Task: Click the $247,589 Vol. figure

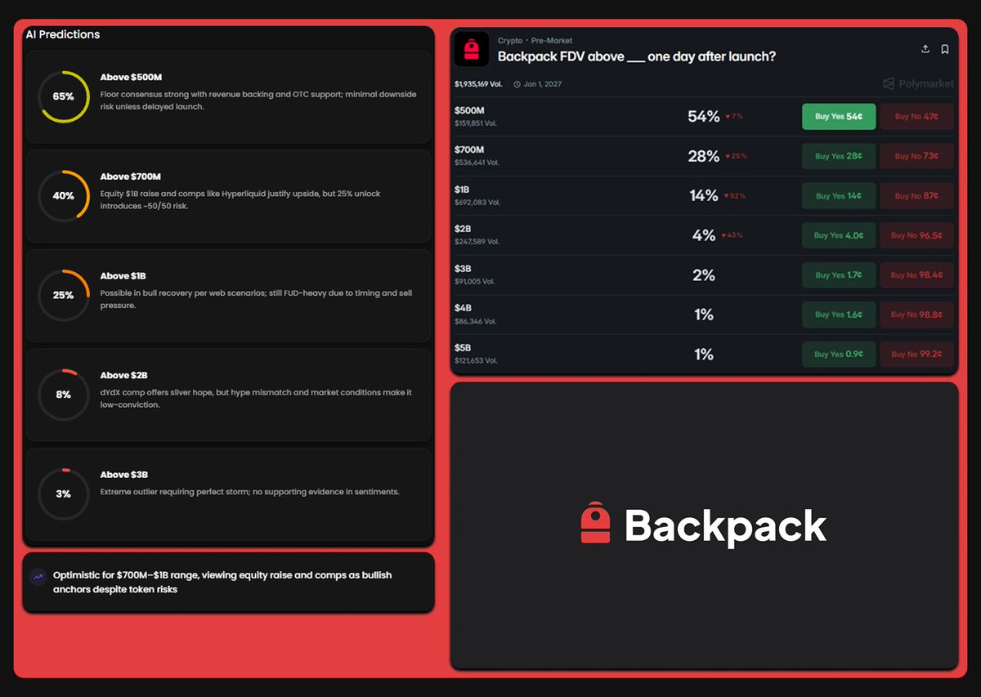Action: coord(476,243)
